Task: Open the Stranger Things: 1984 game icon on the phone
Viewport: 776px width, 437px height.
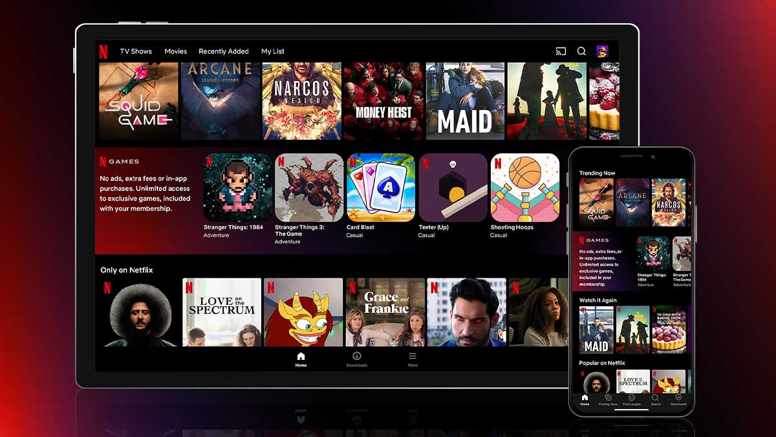Action: pyautogui.click(x=652, y=254)
